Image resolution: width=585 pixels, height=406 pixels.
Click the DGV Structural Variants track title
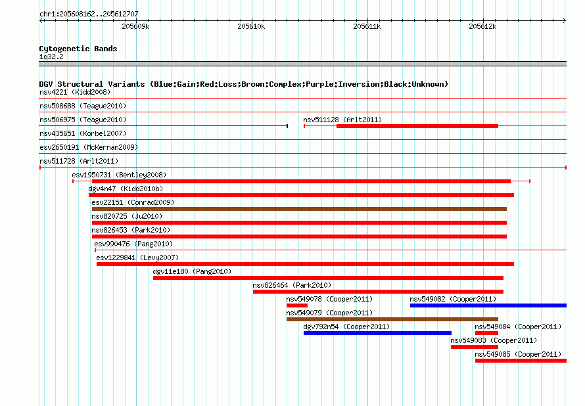point(244,84)
